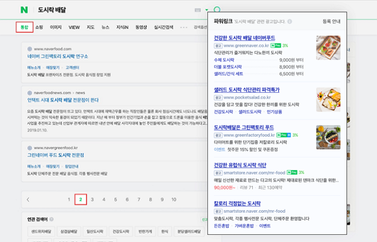The image size is (377, 242).
Task: Open lunchbox thumbnail of 네이버푸드 ad
Action: point(328,48)
